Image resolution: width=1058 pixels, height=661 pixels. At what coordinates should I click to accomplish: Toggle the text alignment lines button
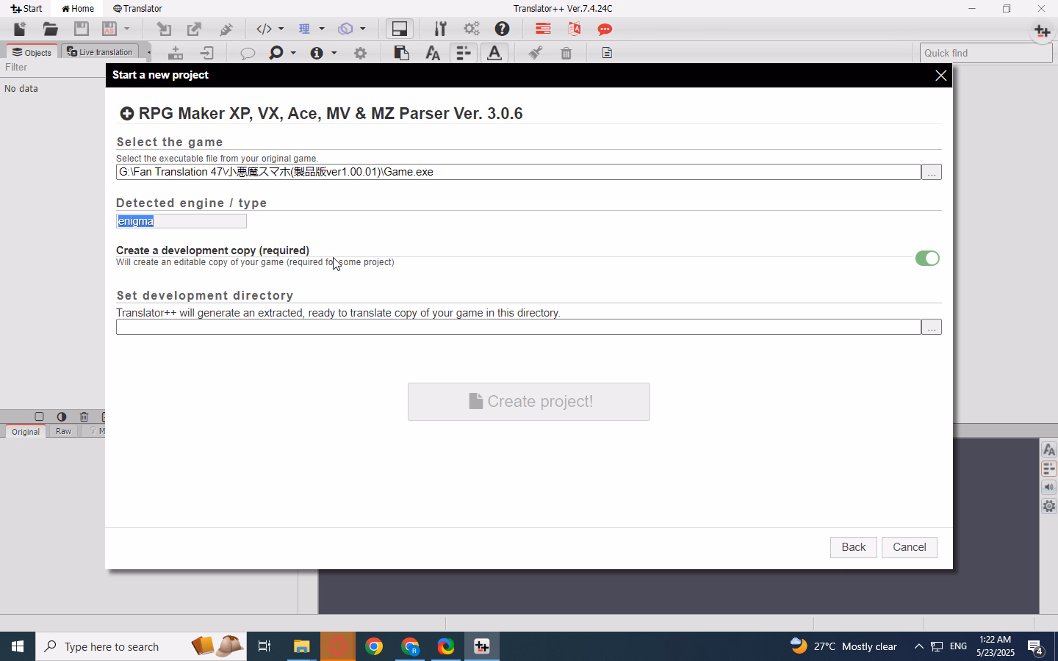463,53
